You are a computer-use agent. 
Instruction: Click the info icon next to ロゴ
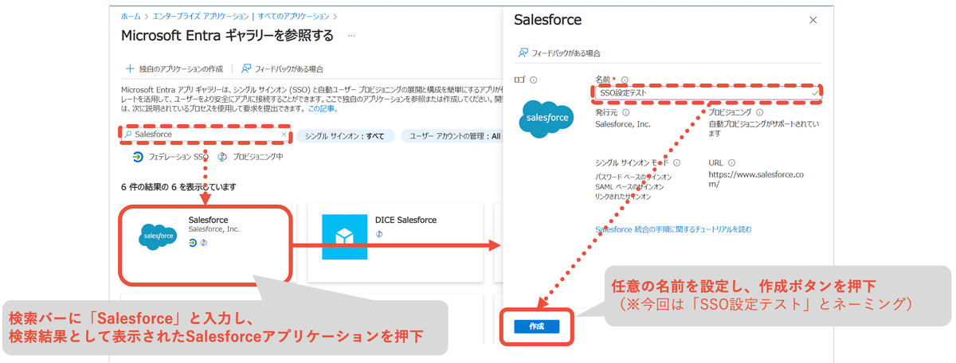click(x=534, y=80)
